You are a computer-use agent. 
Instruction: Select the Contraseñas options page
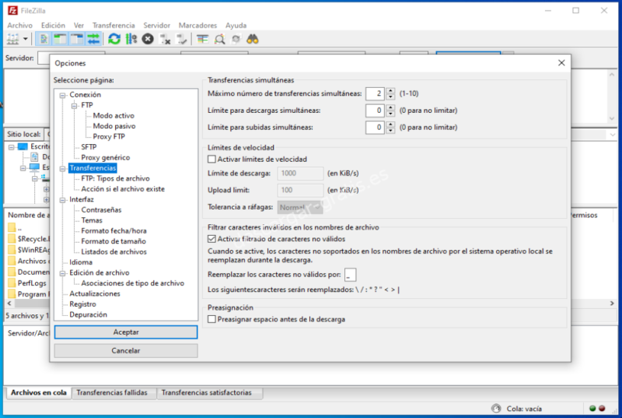pyautogui.click(x=101, y=209)
